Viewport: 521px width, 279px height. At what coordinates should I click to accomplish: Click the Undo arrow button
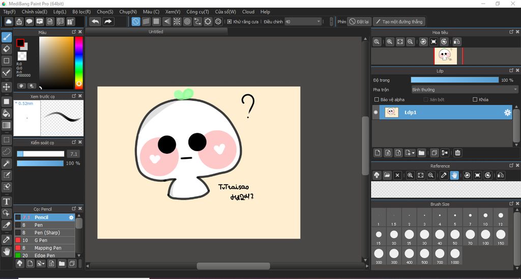pyautogui.click(x=95, y=21)
